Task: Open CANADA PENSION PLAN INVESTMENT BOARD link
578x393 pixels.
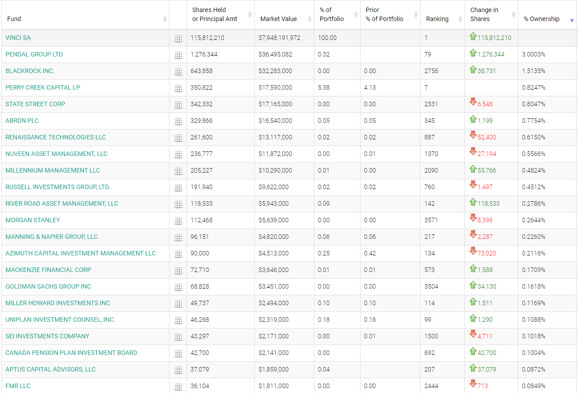Action: [x=71, y=353]
